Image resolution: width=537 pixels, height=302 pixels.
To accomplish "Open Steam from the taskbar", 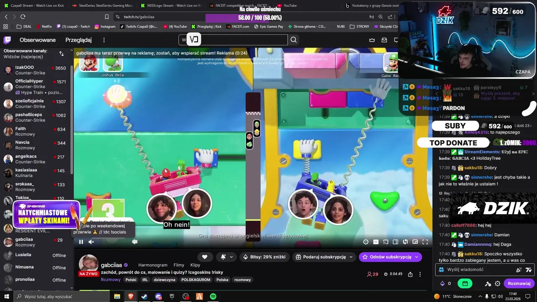I will (144, 297).
